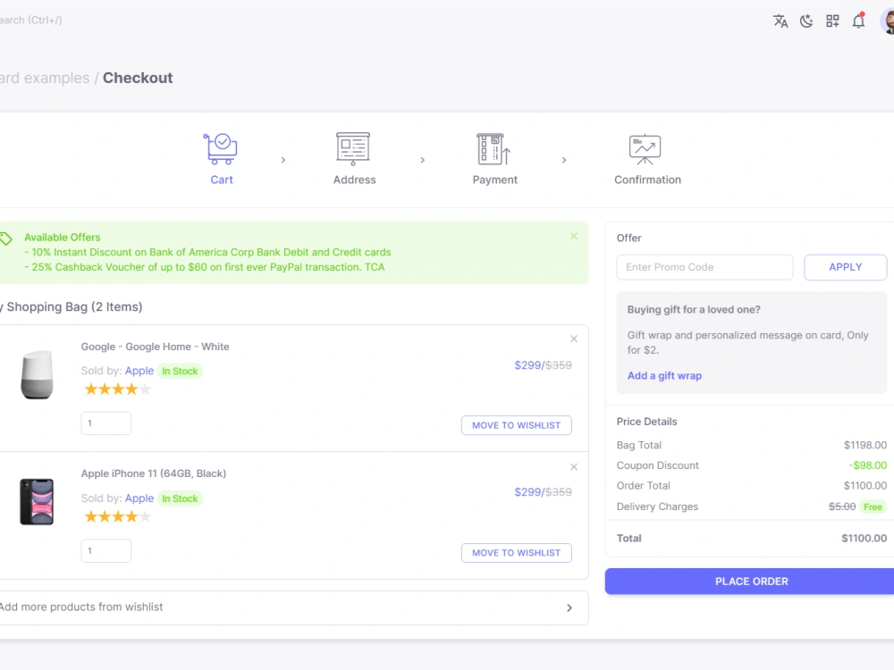Select the Confirmation step icon
Viewport: 894px width, 670px height.
(645, 149)
